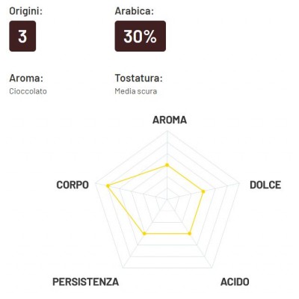Click the yellow data point on Persistenza axis
The image size is (299, 299).
(144, 233)
